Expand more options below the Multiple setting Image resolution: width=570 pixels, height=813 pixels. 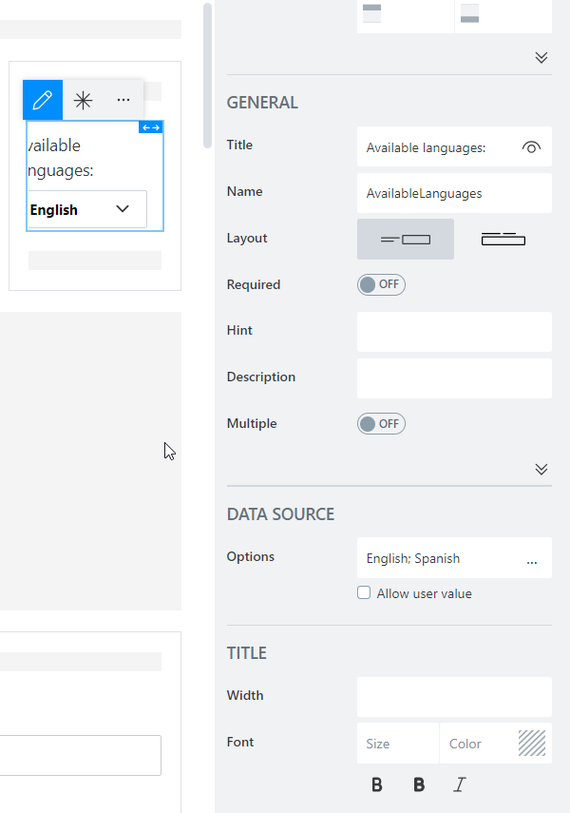click(541, 469)
